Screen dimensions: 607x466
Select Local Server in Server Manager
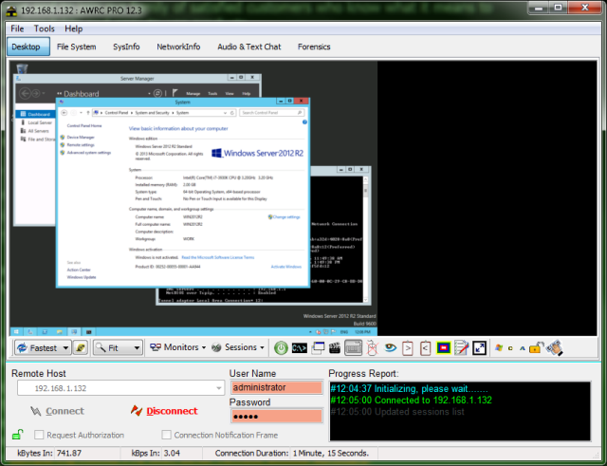coord(40,122)
